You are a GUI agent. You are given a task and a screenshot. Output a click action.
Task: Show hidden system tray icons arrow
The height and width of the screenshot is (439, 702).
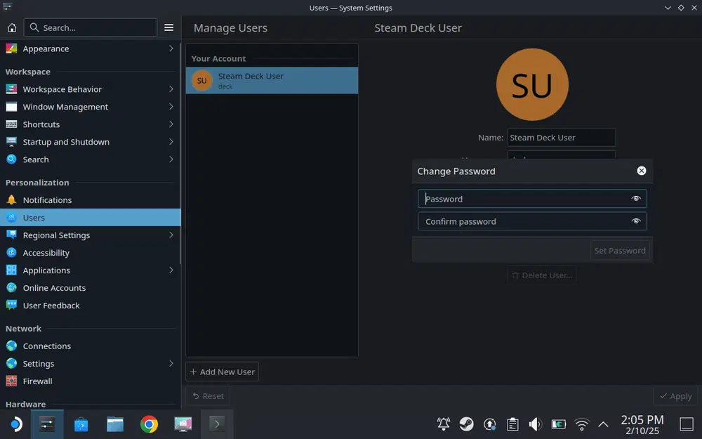coord(604,424)
